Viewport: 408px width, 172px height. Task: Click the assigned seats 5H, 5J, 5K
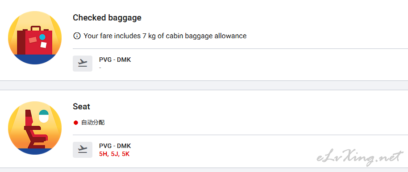tap(114, 154)
